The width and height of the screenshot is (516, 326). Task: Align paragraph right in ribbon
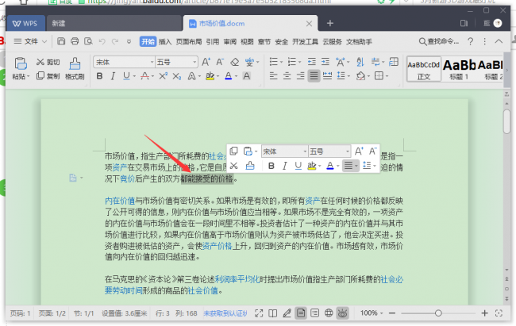[300, 76]
